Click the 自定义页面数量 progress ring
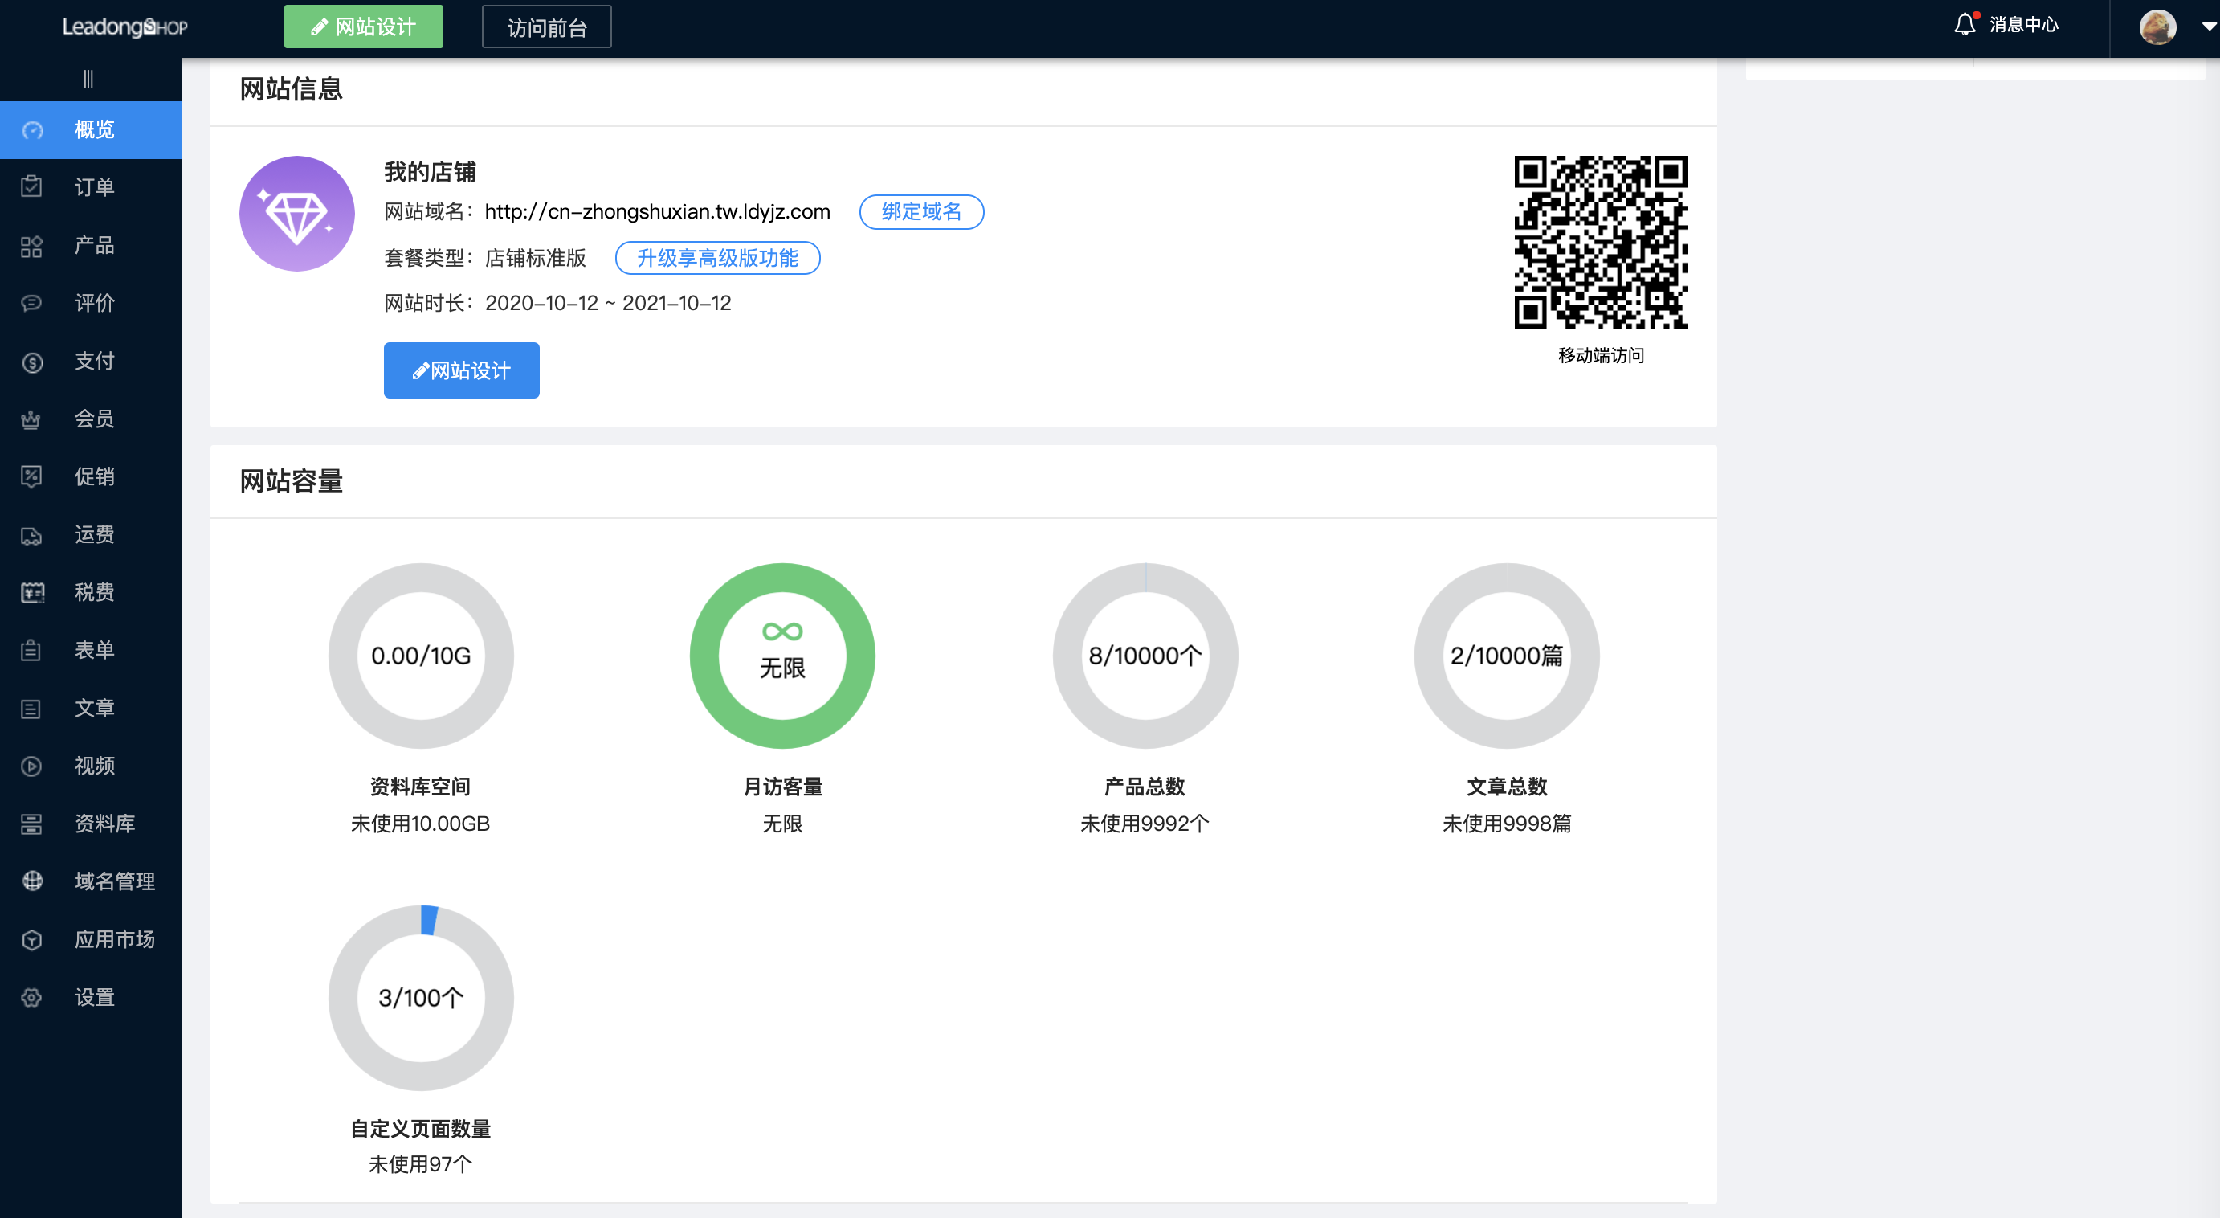Viewport: 2220px width, 1218px height. tap(421, 997)
